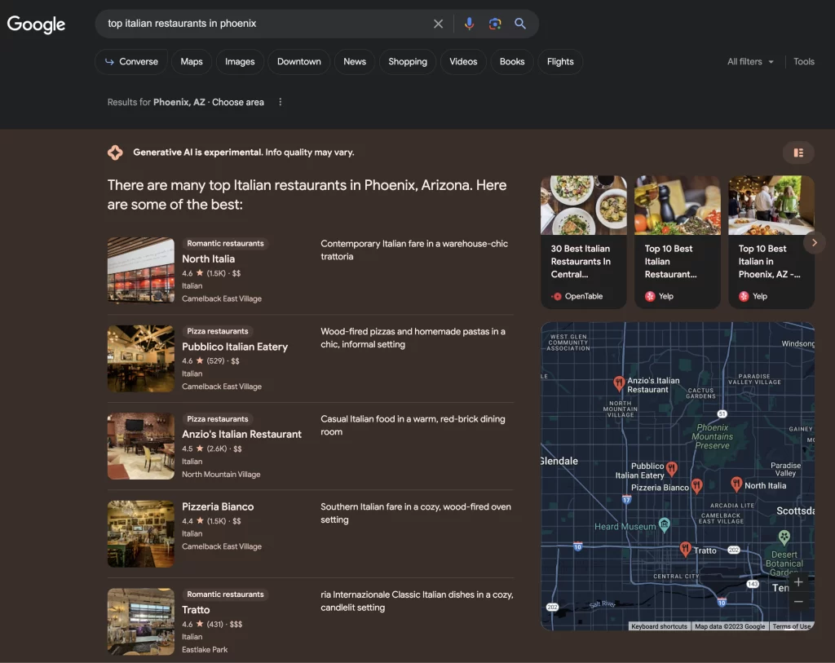
Task: Open the three-dot menu next to Choose area
Action: 280,101
